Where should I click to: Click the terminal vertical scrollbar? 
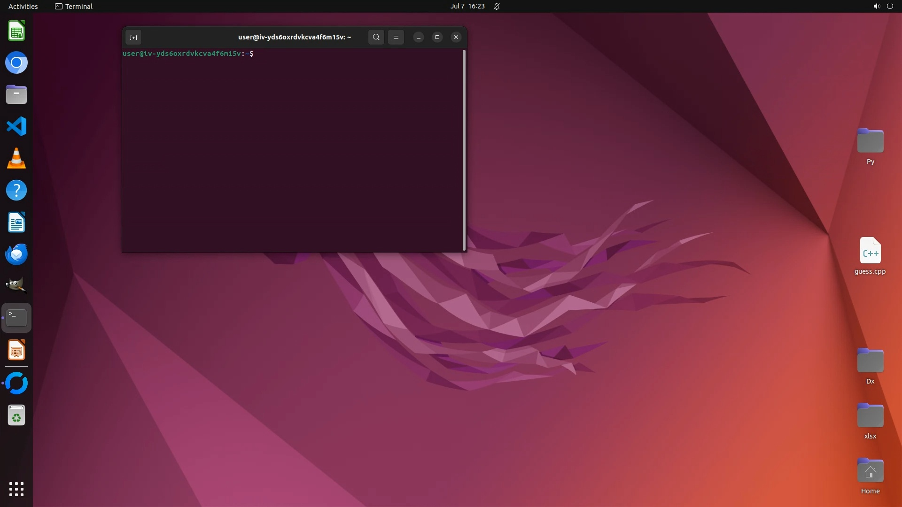(464, 150)
